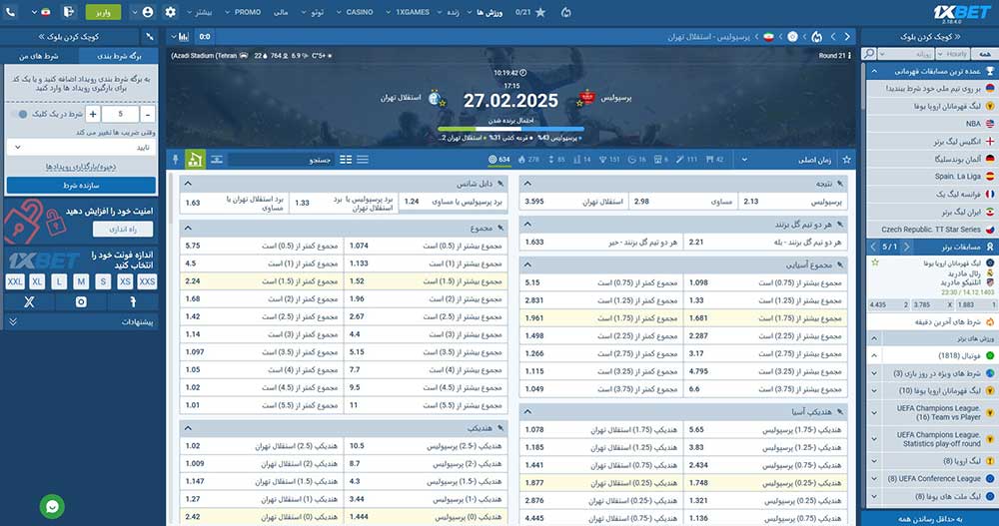Select font size M
The width and height of the screenshot is (999, 526).
point(81,281)
